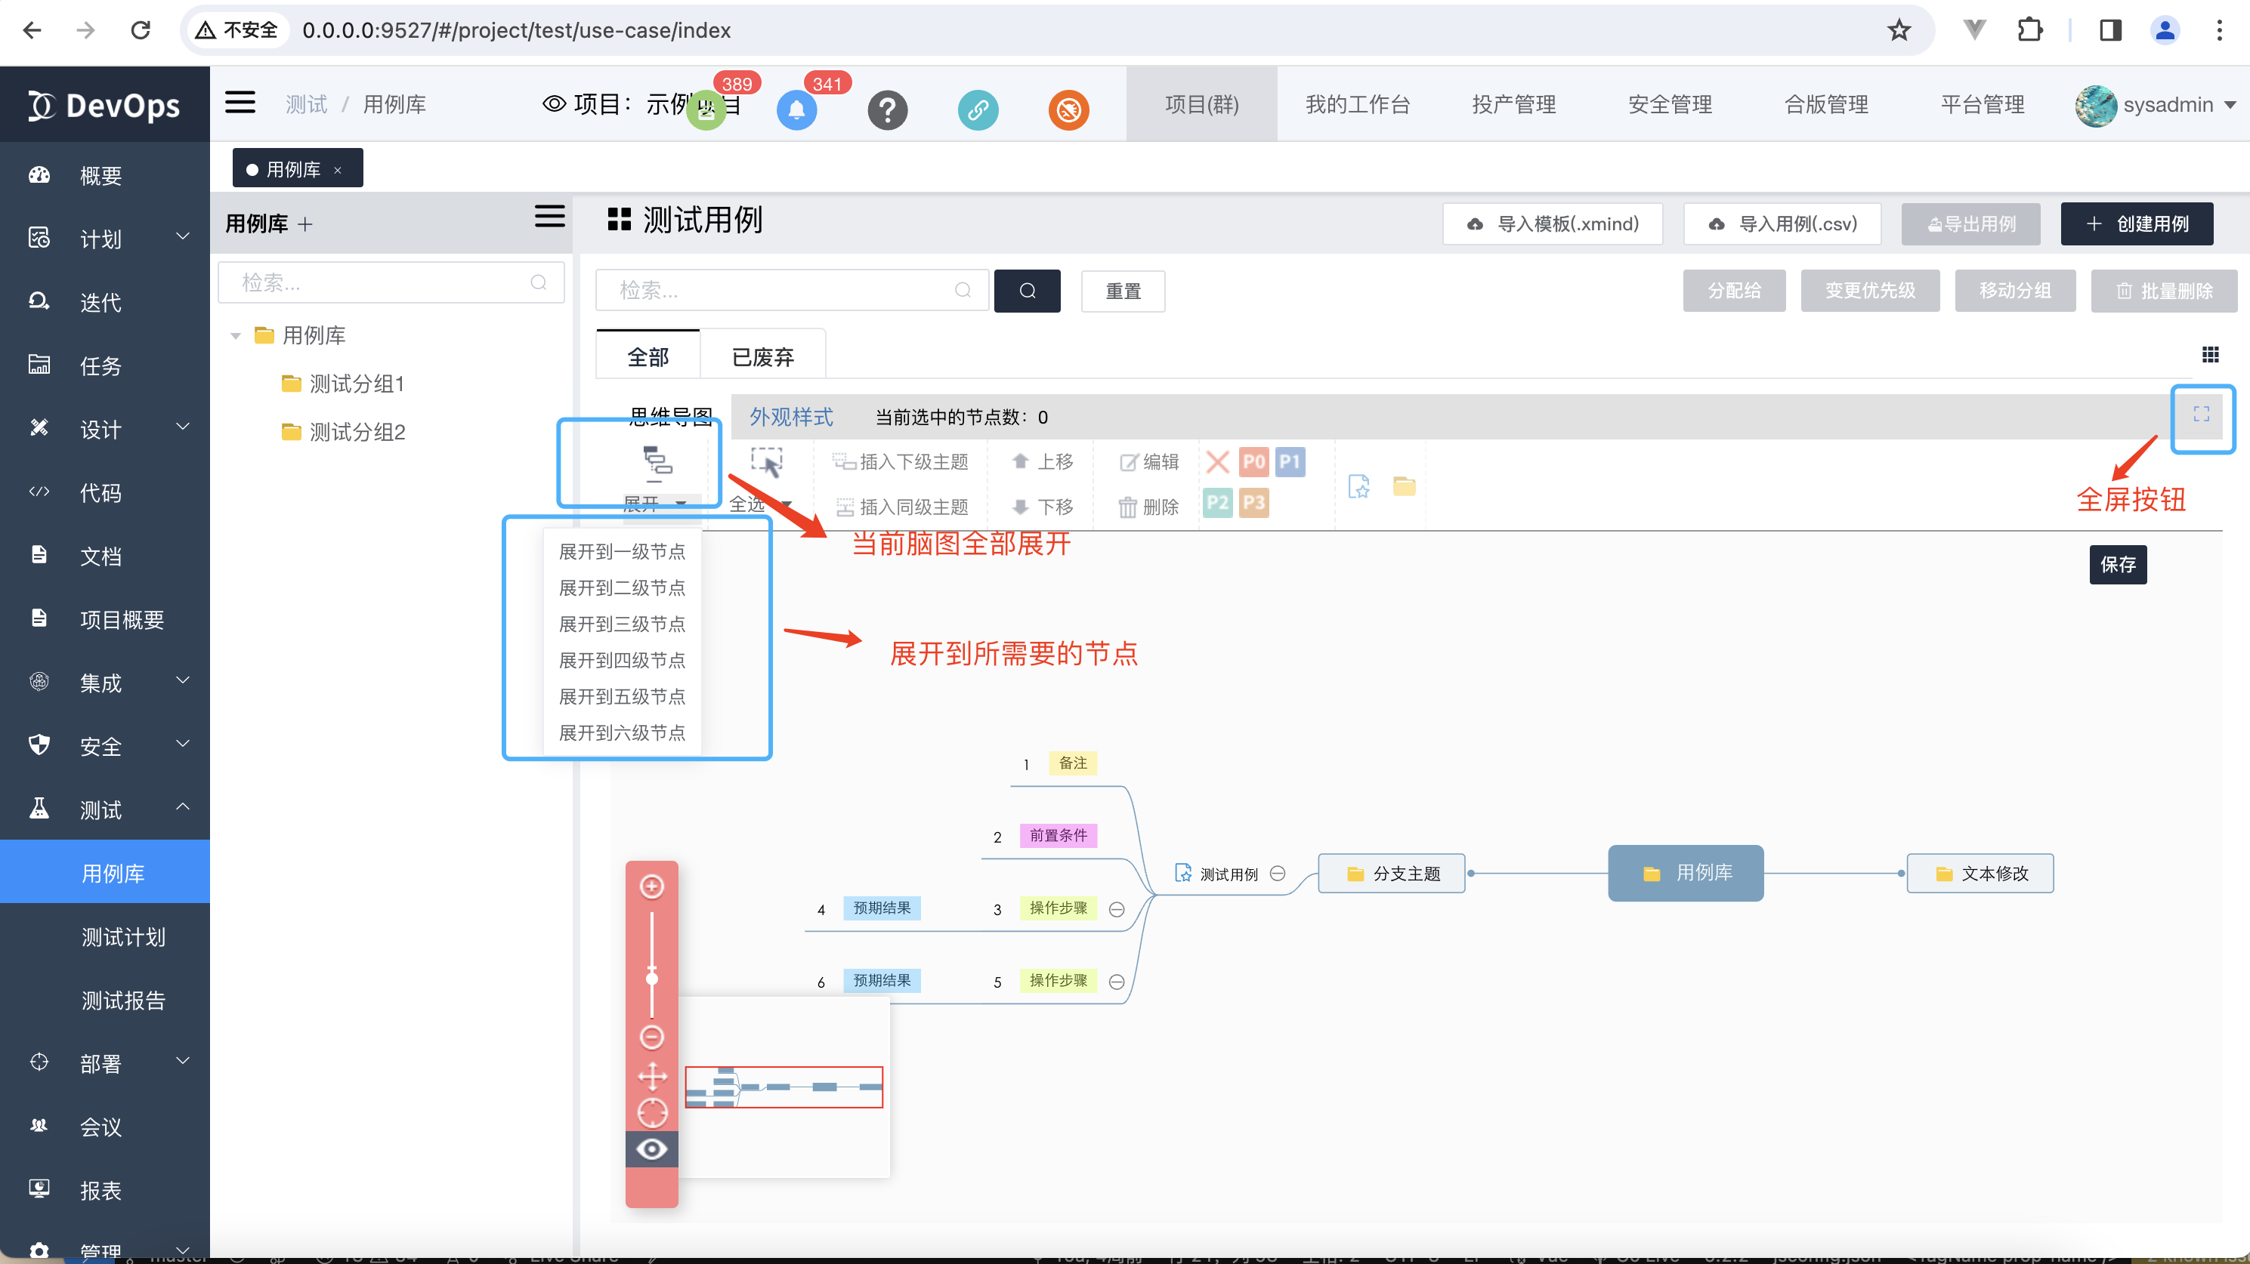This screenshot has width=2250, height=1264.
Task: Click the blue notification bell icon
Action: click(796, 110)
